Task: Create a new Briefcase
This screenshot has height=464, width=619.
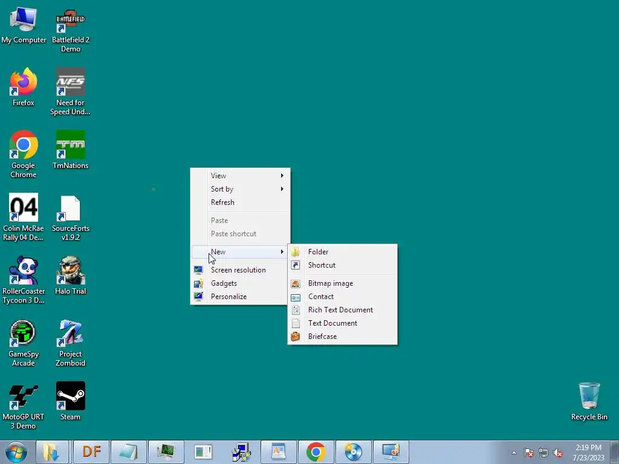Action: [342, 336]
